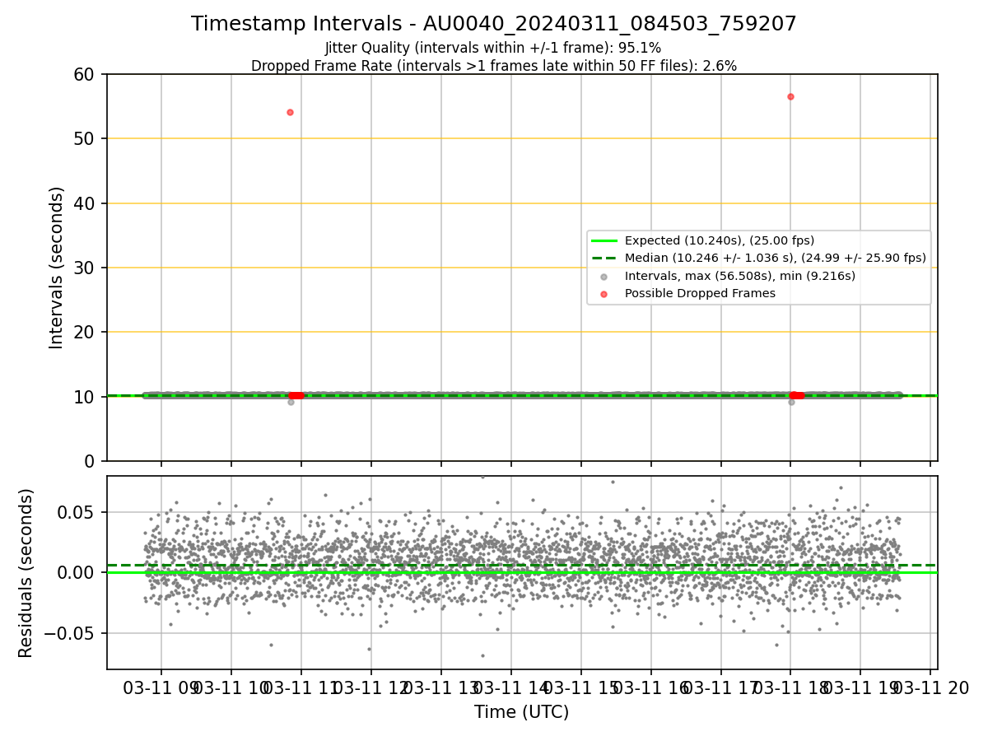Image resolution: width=988 pixels, height=741 pixels.
Task: Click the plot title 'Timestamp Intervals - AU0040_20240311_084503_759207'
Action: coord(494,24)
